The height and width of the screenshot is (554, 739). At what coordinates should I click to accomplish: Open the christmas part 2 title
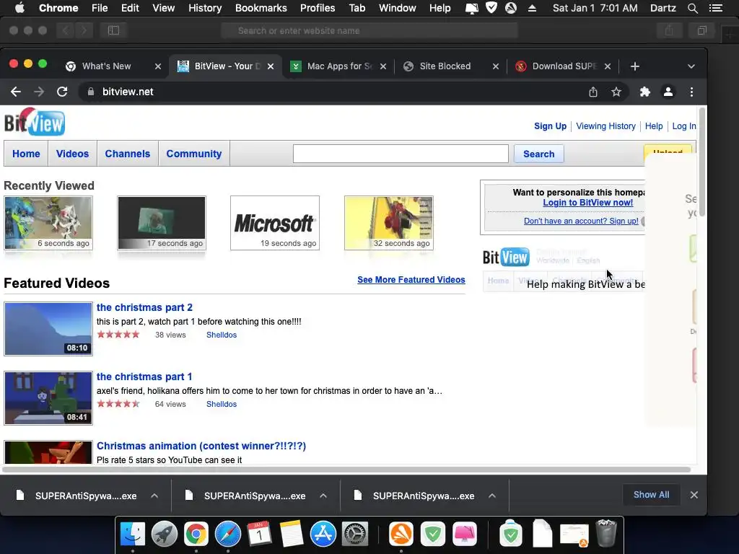click(144, 307)
